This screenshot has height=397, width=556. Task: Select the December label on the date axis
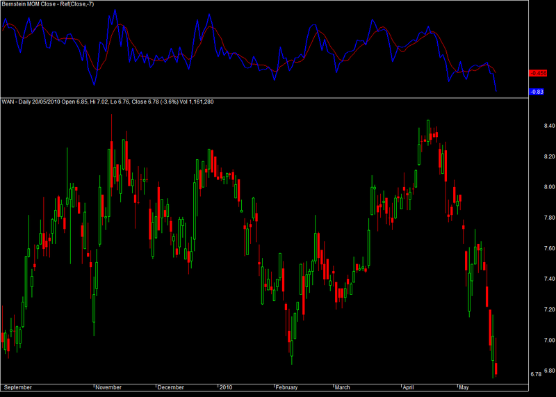170,387
